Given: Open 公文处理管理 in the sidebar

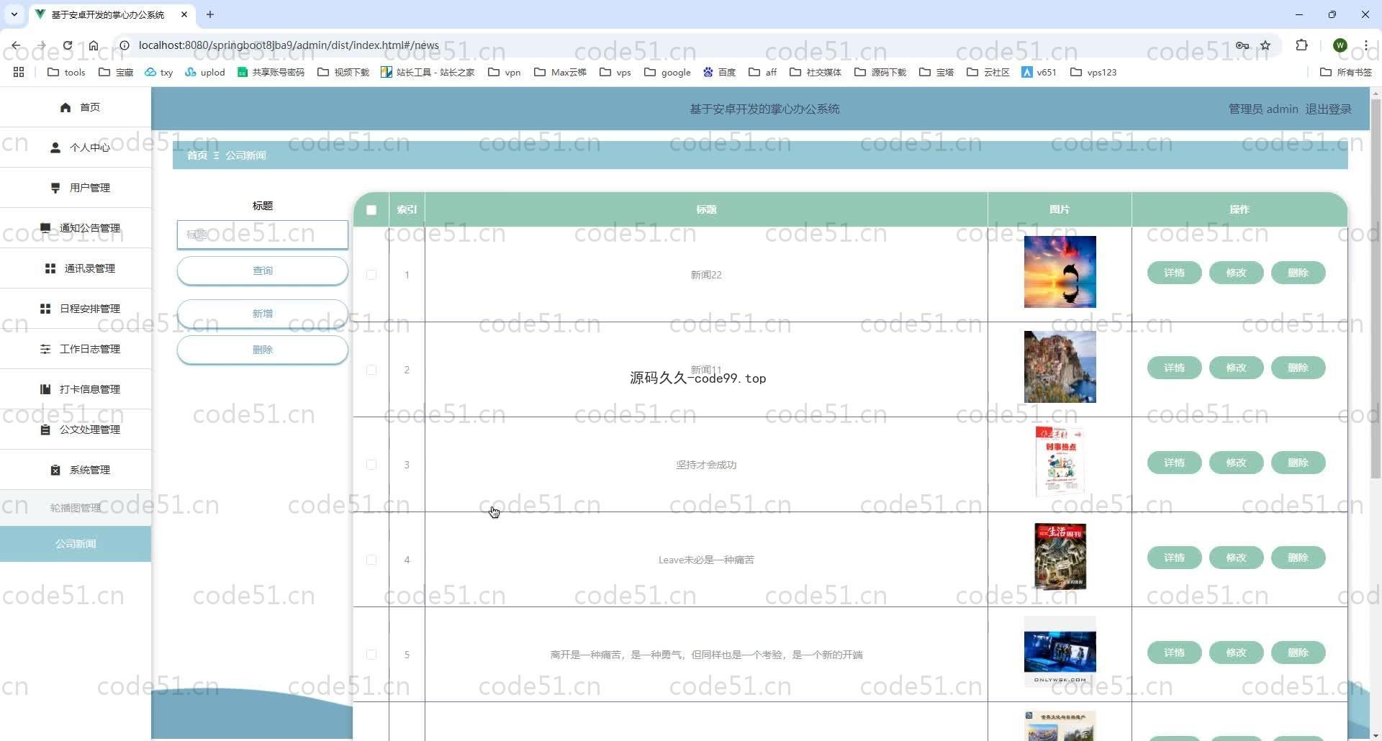Looking at the screenshot, I should pos(76,429).
